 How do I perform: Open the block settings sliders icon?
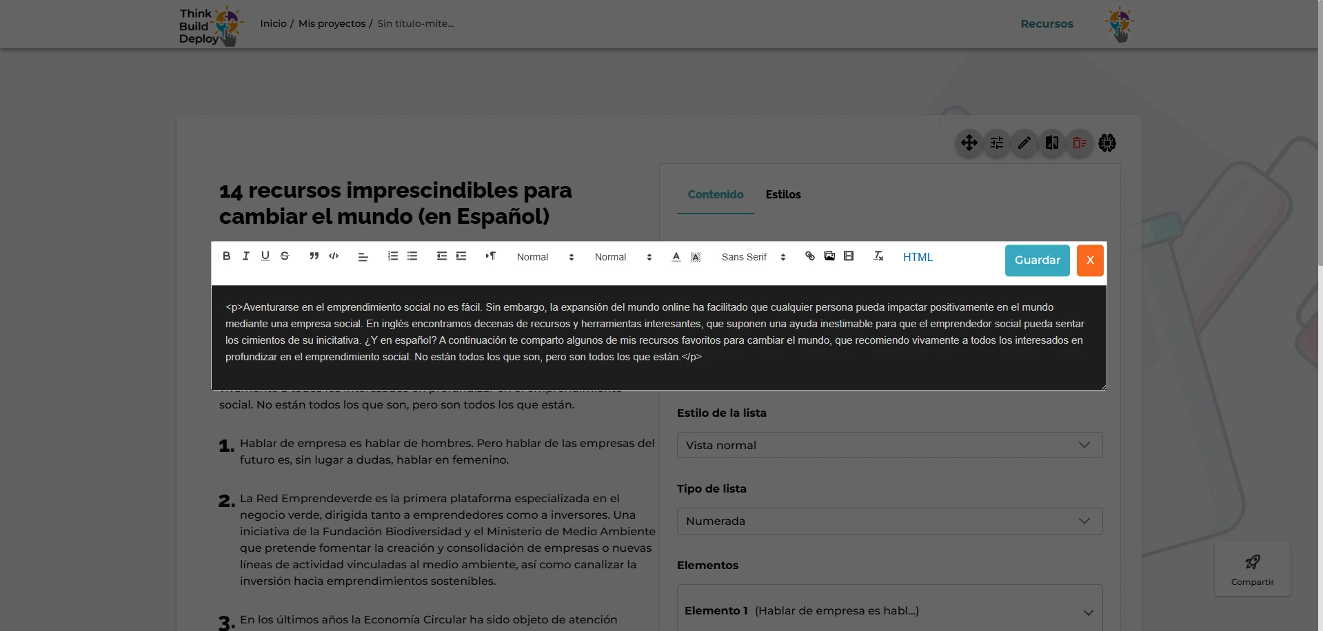[x=996, y=143]
